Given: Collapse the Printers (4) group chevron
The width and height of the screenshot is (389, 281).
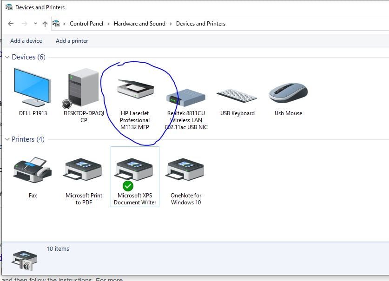Looking at the screenshot, I should click(7, 139).
